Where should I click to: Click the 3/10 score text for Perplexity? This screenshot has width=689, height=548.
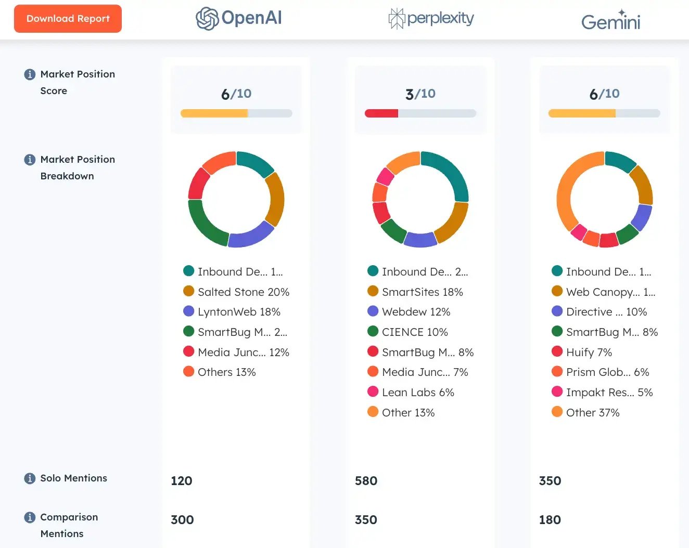420,94
